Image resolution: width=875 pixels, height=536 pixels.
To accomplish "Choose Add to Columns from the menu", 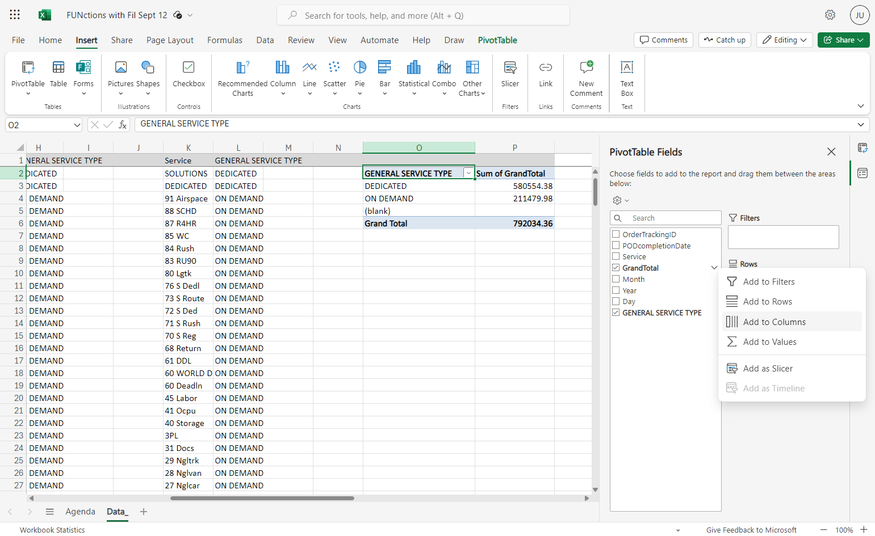I will pos(792,322).
